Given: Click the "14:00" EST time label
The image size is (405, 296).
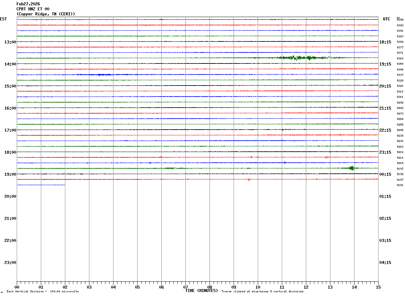Looking at the screenshot, I should (10, 64).
